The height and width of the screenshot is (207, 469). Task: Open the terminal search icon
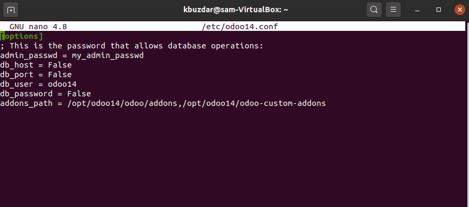tap(374, 10)
